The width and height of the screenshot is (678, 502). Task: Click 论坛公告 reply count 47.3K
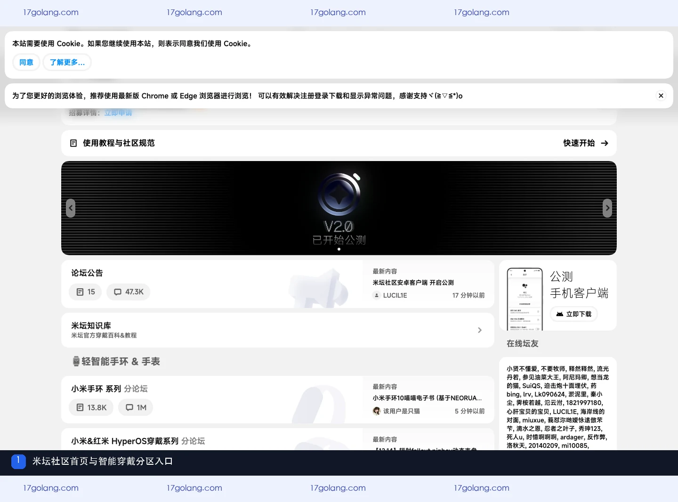pos(129,292)
